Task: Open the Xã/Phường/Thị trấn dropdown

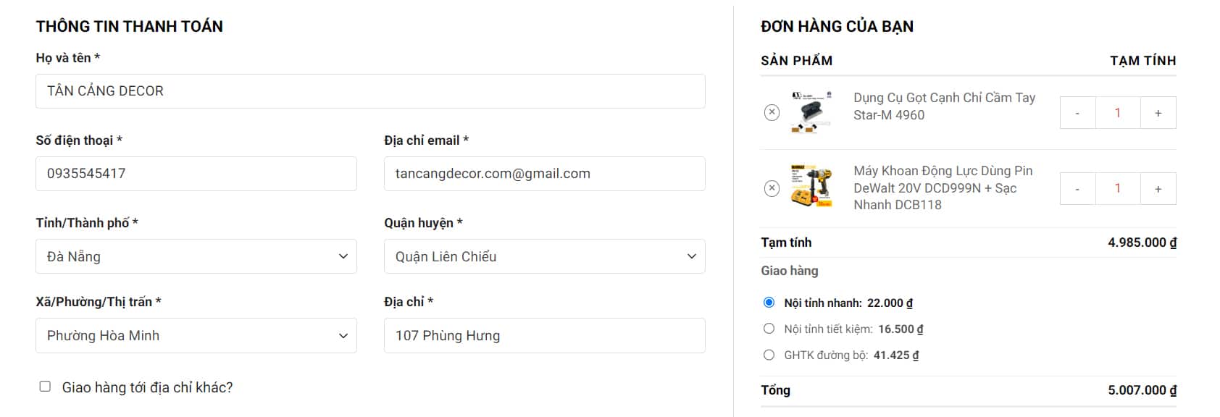Action: 196,335
